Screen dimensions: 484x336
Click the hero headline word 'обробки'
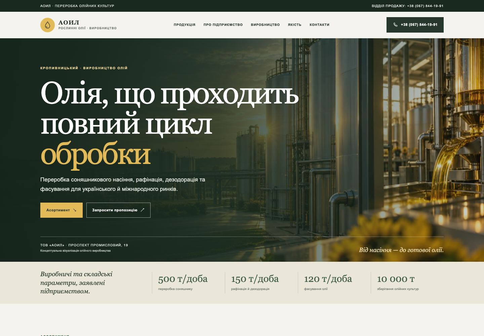[x=95, y=155]
